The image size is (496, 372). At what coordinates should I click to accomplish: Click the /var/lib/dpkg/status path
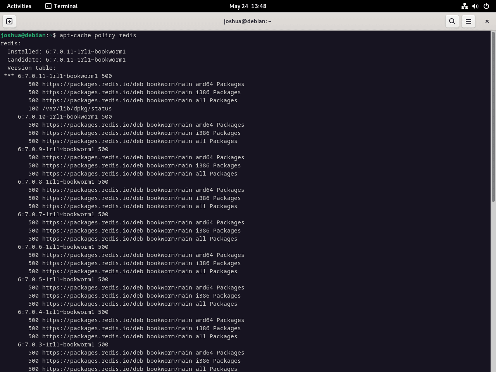coord(76,108)
